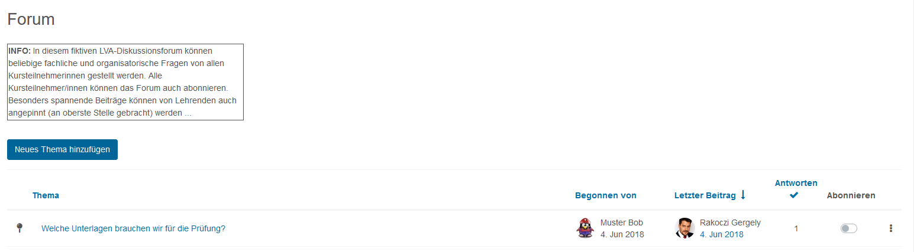Image resolution: width=914 pixels, height=252 pixels.
Task: Click the Forum page heading
Action: click(31, 19)
